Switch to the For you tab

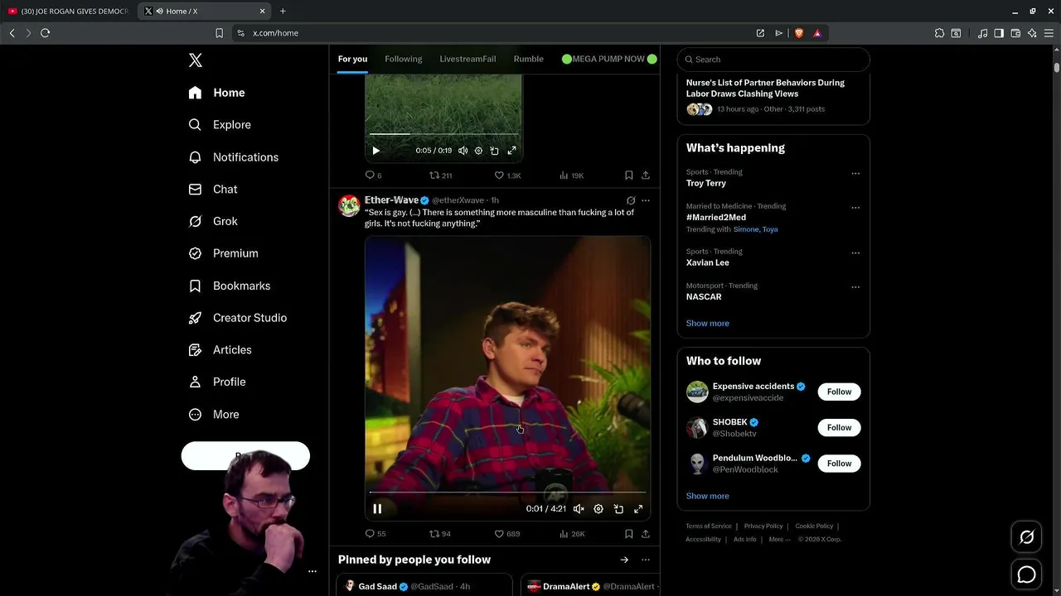[352, 59]
